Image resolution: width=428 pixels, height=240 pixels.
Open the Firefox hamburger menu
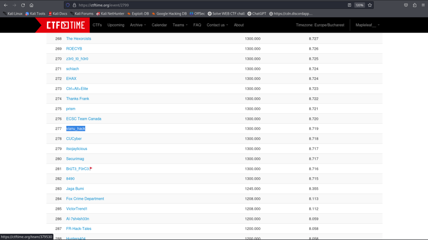point(423,5)
